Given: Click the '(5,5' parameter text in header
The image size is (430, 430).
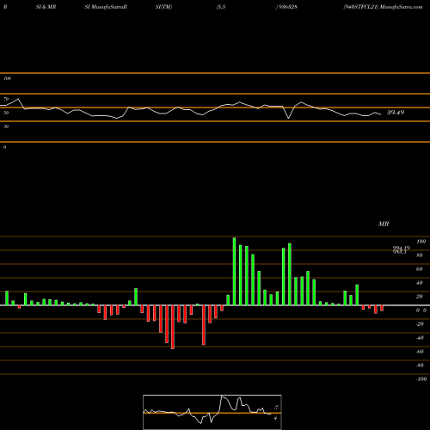Looking at the screenshot, I should click(x=221, y=7).
